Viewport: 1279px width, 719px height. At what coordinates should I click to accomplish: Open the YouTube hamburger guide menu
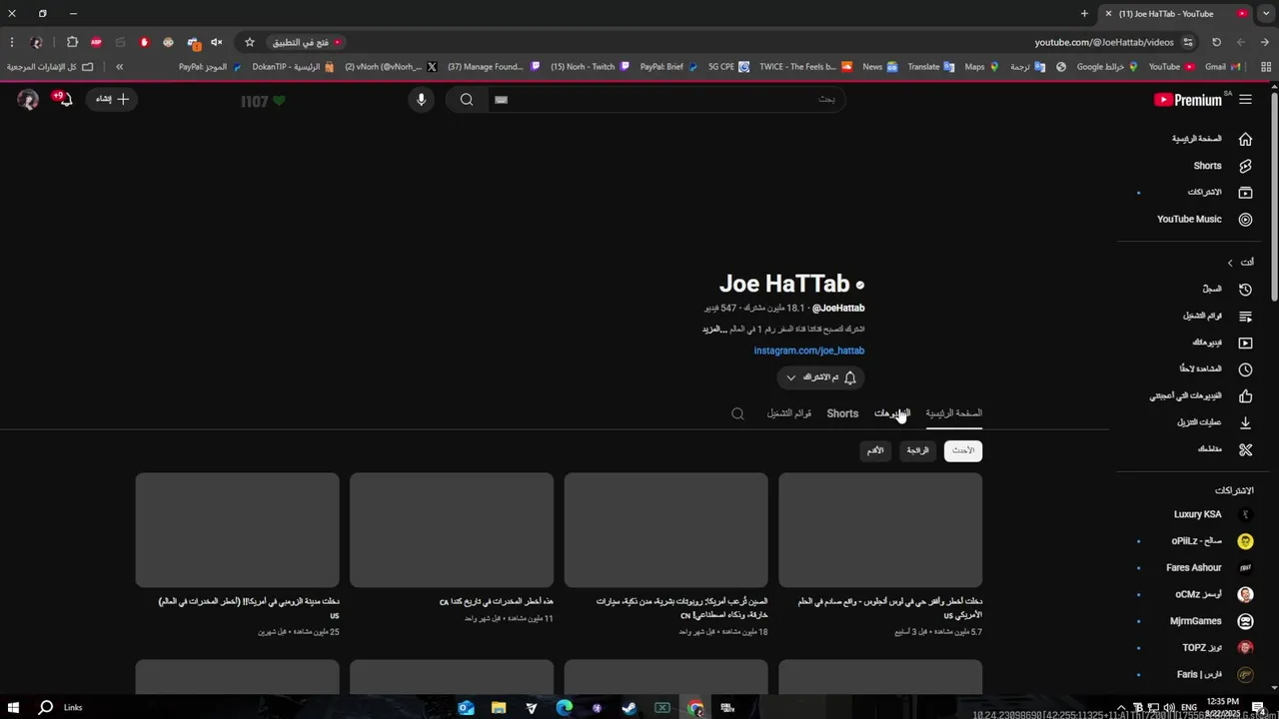coord(1245,99)
